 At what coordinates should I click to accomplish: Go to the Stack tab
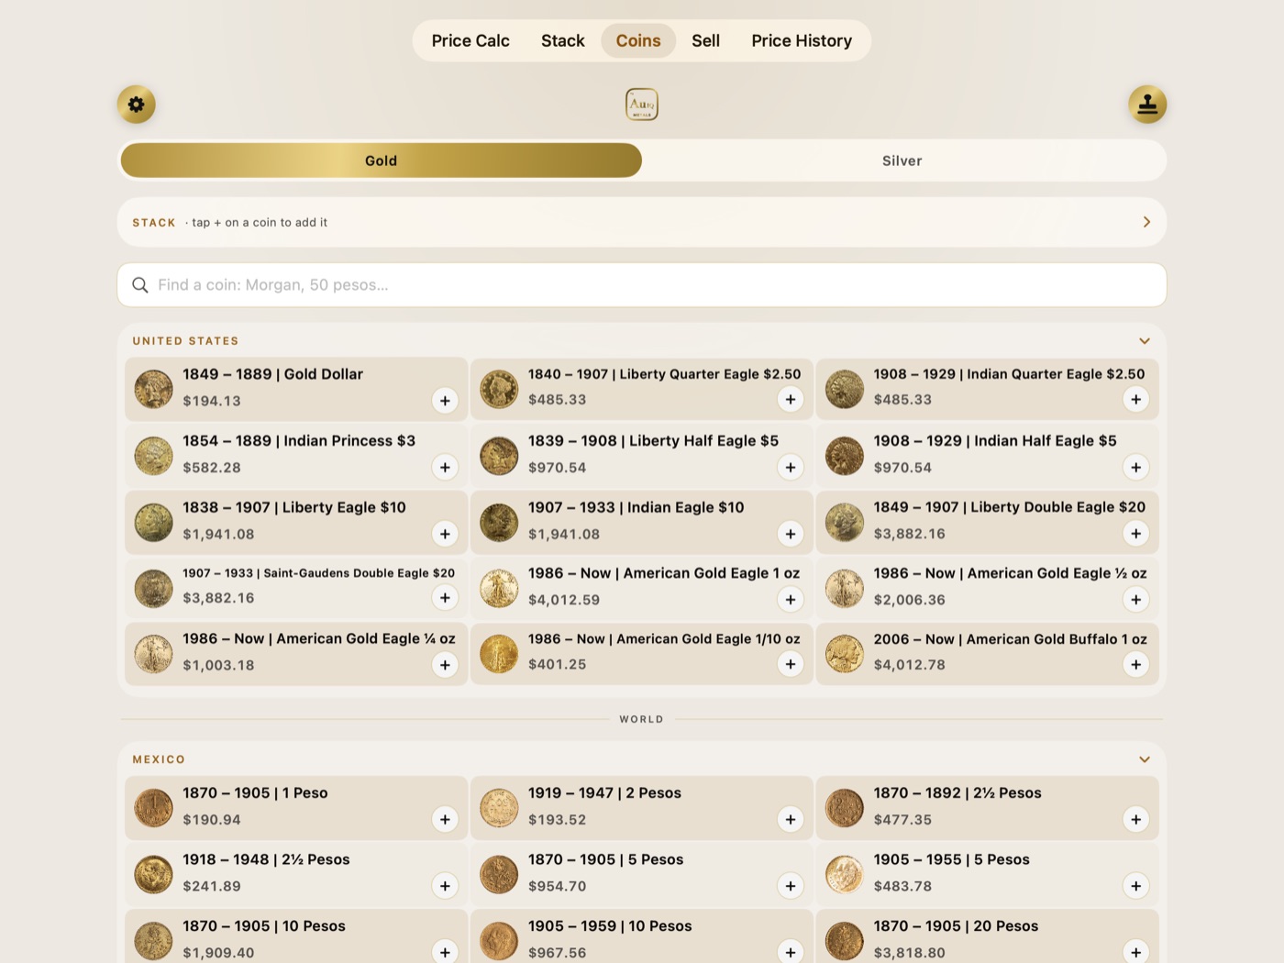tap(563, 41)
